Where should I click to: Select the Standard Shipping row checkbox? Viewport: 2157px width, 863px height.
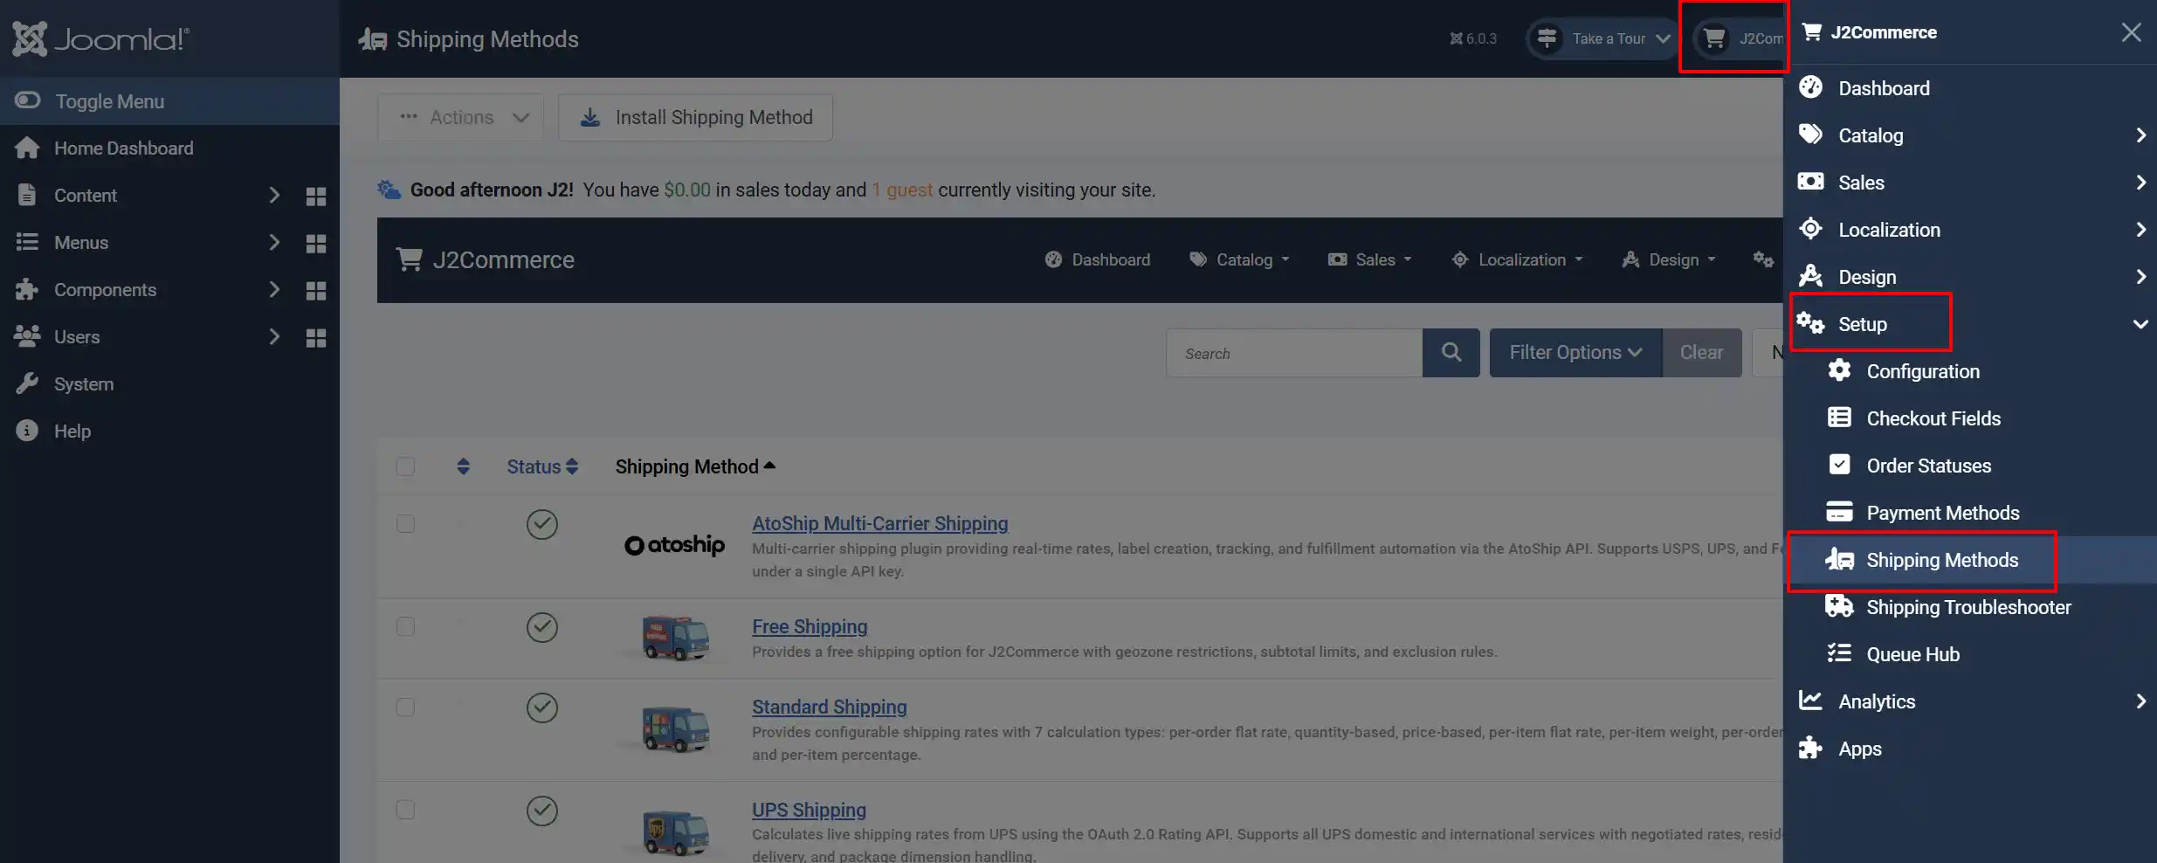click(x=405, y=707)
